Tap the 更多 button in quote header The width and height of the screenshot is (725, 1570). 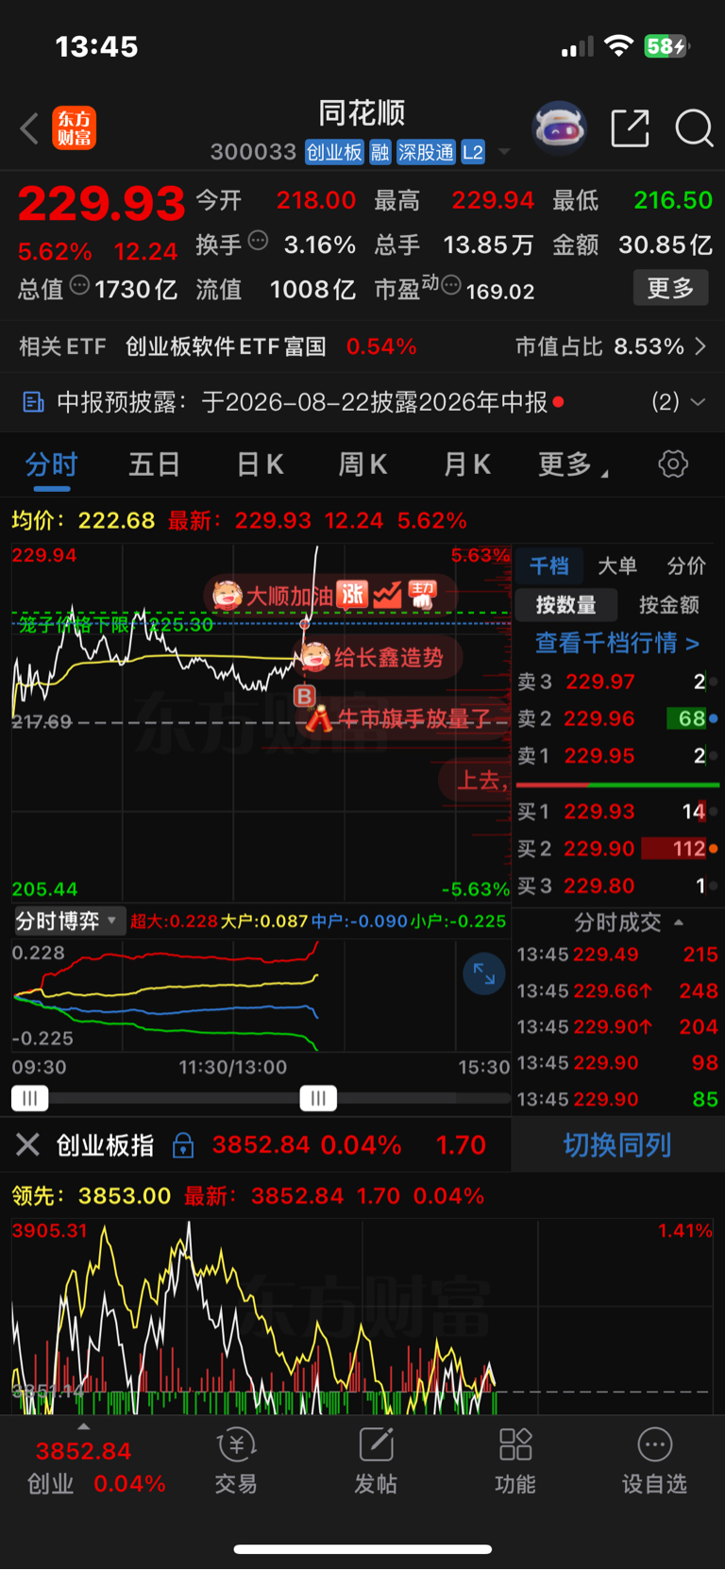(670, 287)
